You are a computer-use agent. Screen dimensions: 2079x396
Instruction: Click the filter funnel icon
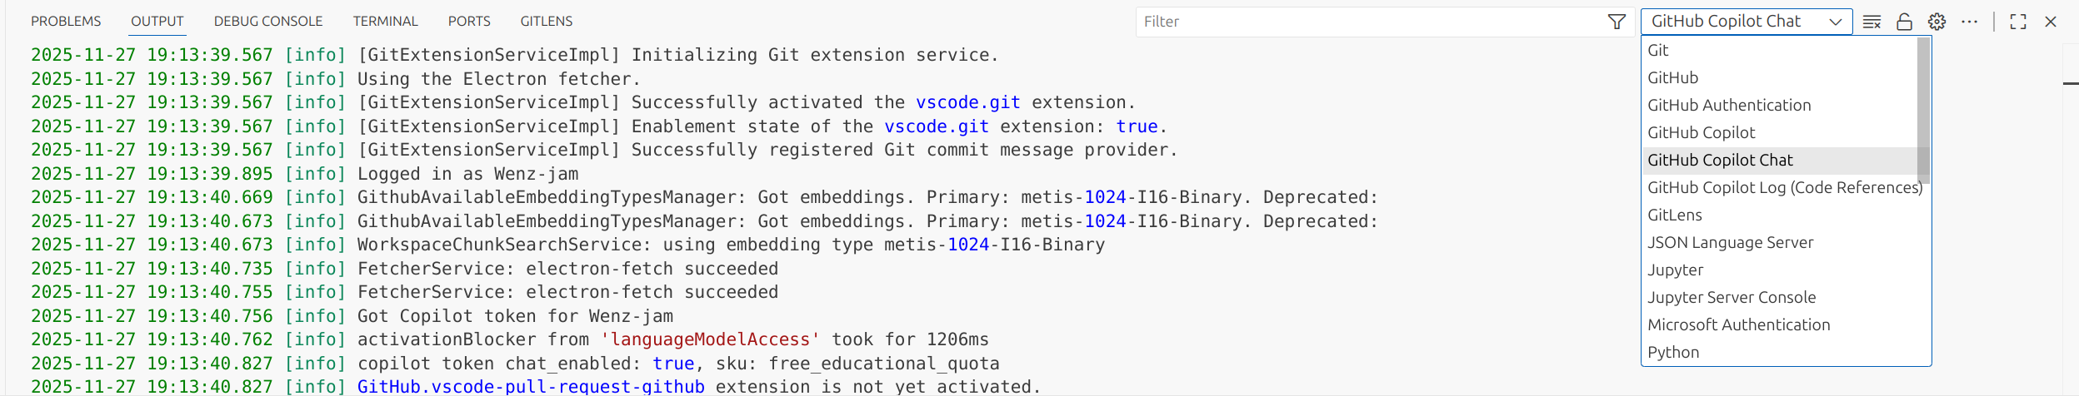point(1617,22)
